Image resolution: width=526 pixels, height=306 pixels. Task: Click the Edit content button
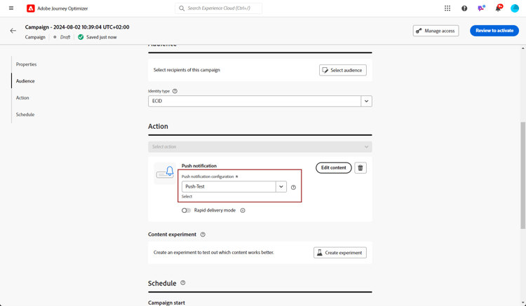coord(333,168)
